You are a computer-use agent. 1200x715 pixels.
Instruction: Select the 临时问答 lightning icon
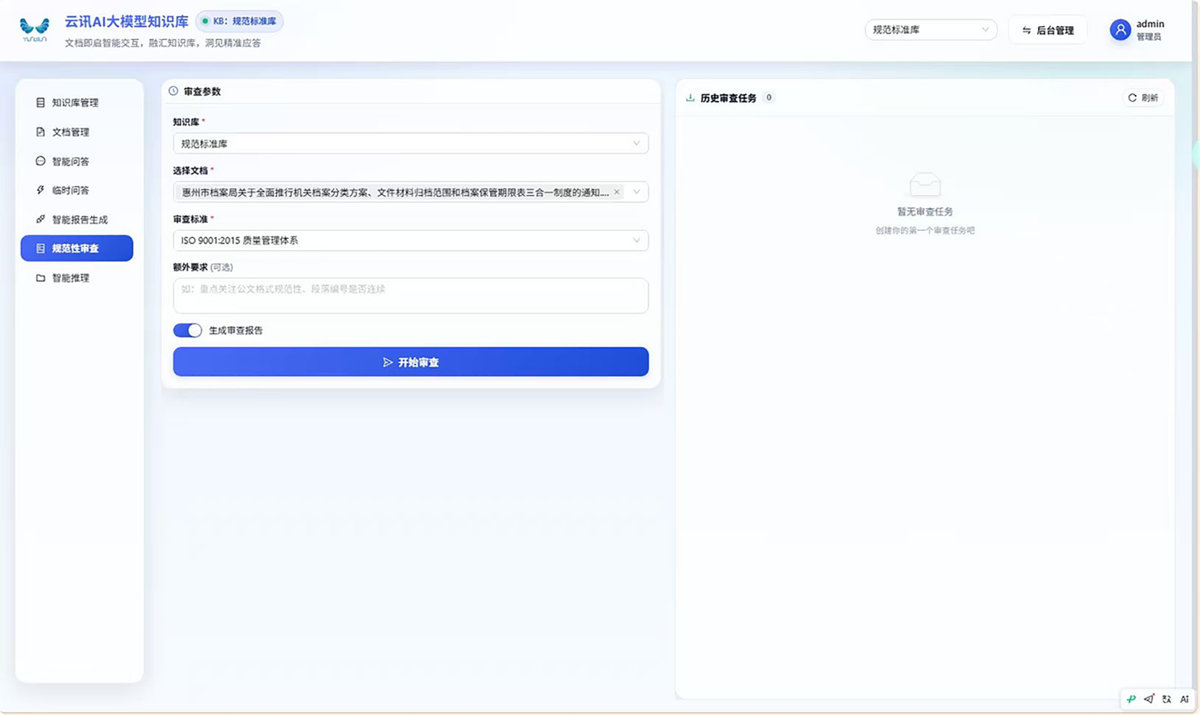point(41,190)
